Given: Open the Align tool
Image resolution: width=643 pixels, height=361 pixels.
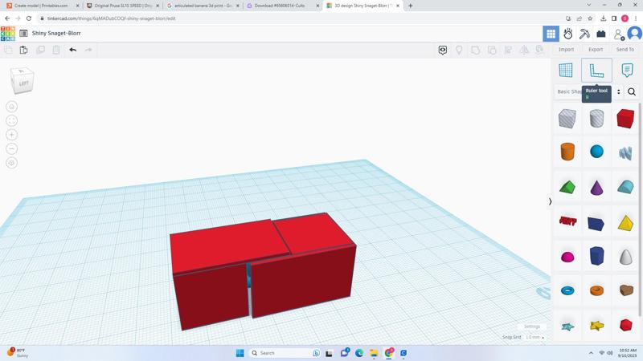Looking at the screenshot, I should pyautogui.click(x=508, y=50).
